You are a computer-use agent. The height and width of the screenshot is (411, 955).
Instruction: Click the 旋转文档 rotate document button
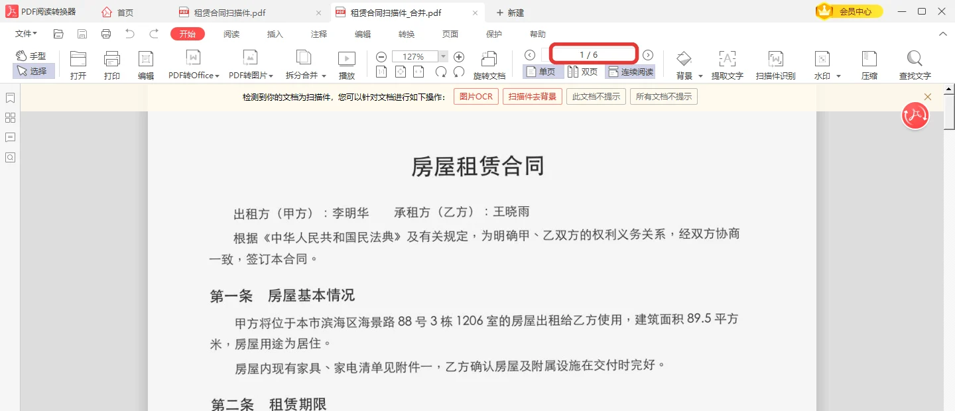pyautogui.click(x=489, y=66)
